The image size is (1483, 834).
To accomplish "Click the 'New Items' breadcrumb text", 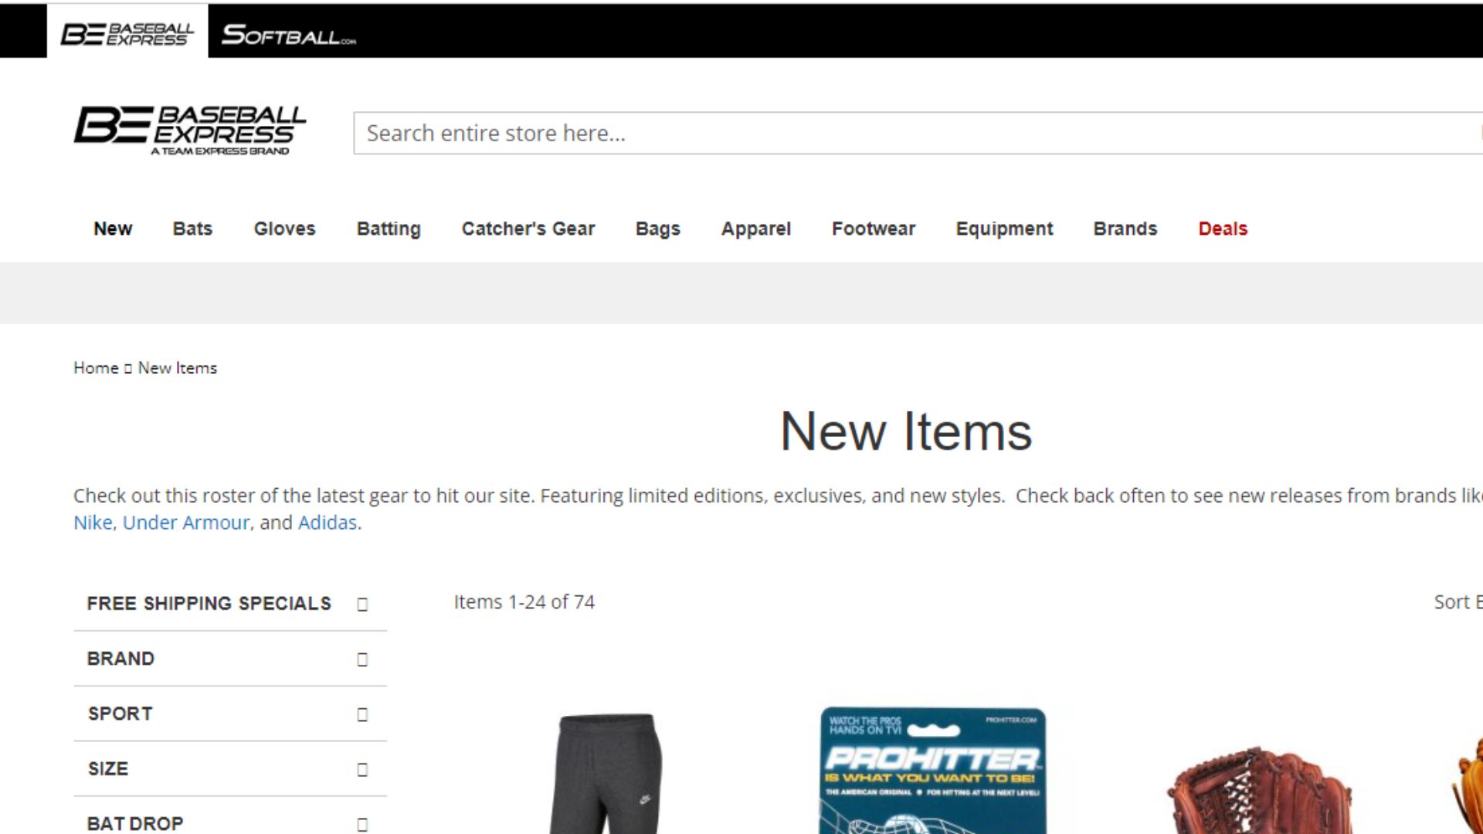I will pos(178,368).
